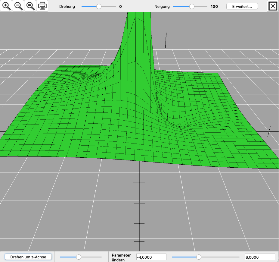Viewport: 279px width, 262px height.
Task: Click the Drehung slider handle
Action: 99,6
